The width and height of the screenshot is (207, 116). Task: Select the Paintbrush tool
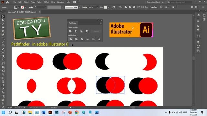coord(3,49)
